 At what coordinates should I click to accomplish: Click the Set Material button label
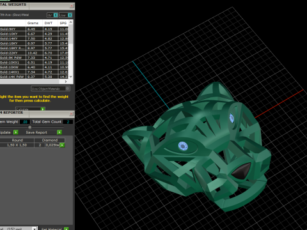(x=51, y=229)
